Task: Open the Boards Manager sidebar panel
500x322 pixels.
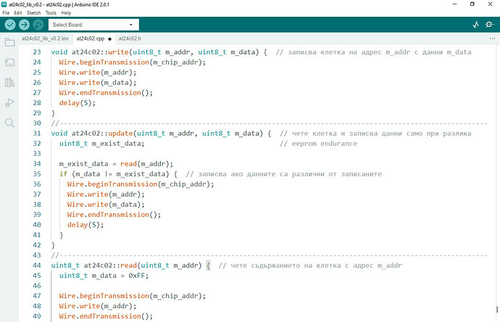Action: tap(9, 63)
